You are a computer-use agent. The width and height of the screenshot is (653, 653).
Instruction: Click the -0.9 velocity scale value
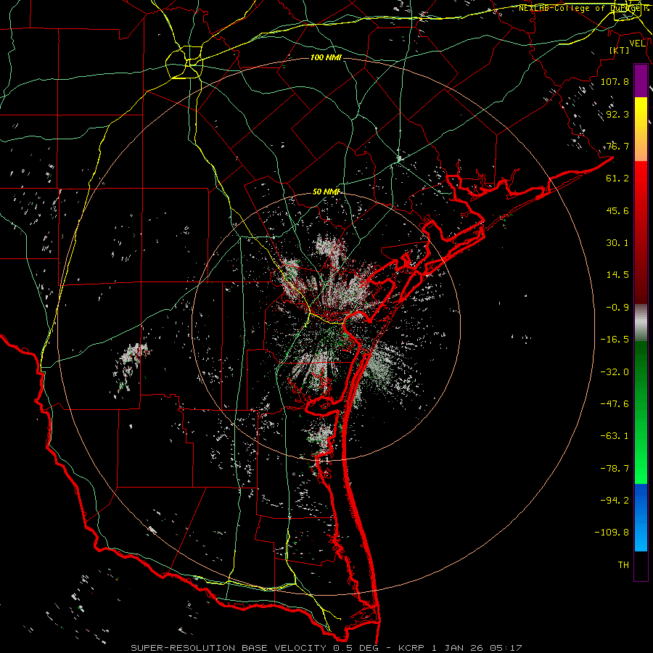pyautogui.click(x=617, y=308)
